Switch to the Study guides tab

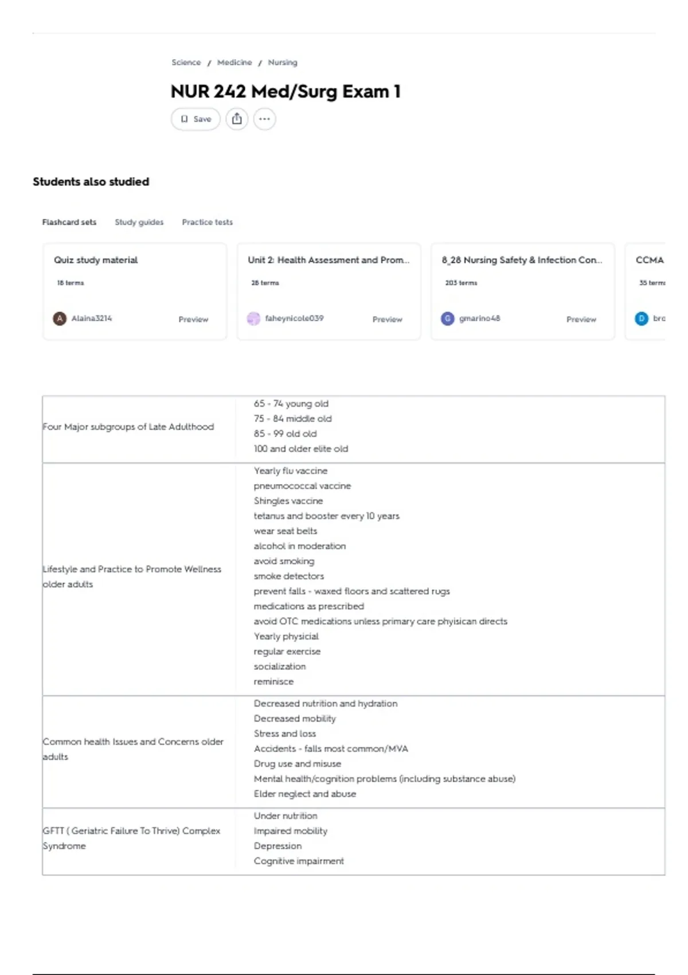click(139, 222)
